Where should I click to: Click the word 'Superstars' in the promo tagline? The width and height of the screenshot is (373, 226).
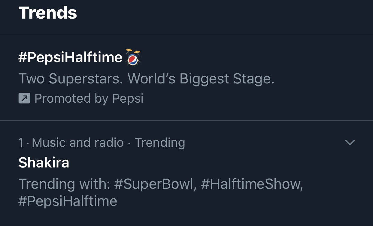point(86,79)
